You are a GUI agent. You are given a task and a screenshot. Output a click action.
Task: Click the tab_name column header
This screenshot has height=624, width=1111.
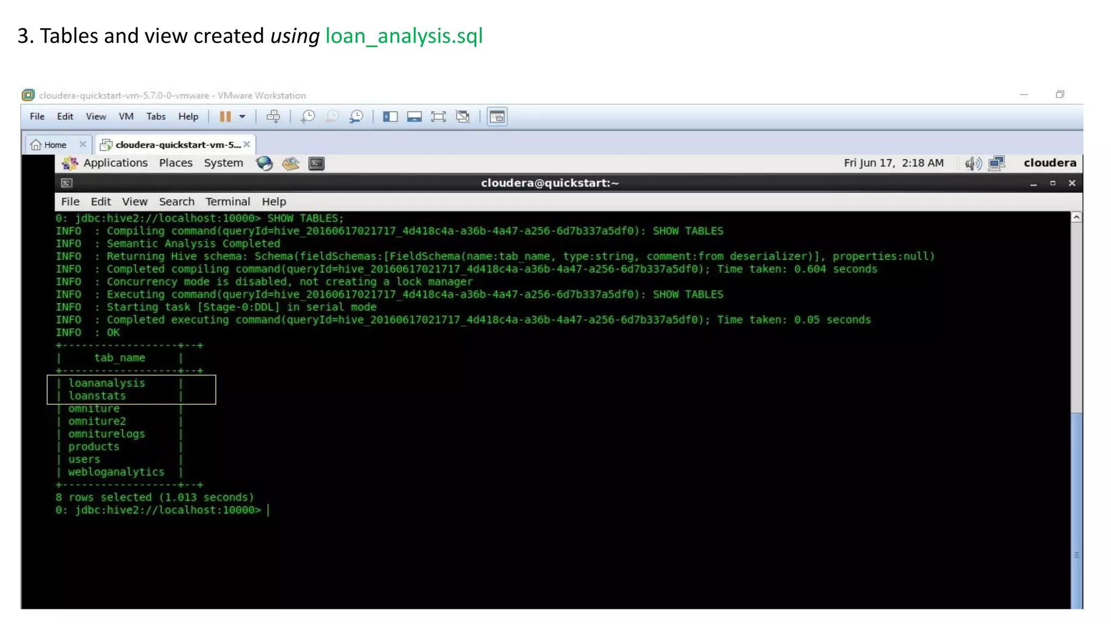pos(120,358)
